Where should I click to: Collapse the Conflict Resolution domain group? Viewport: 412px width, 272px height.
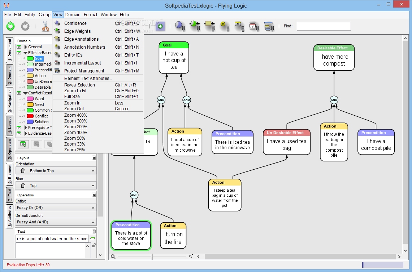point(26,93)
